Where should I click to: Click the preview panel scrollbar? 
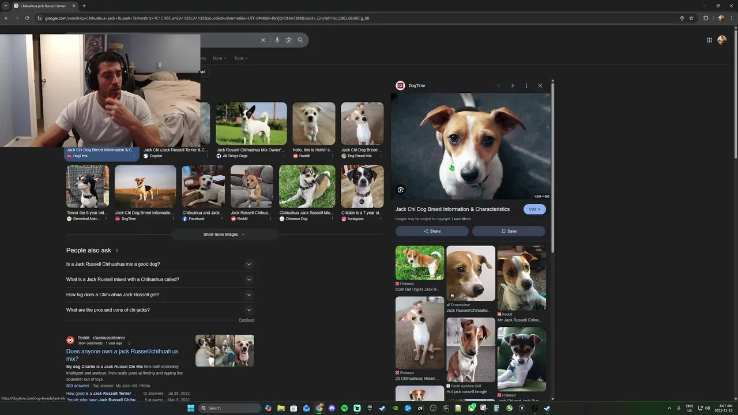[552, 167]
